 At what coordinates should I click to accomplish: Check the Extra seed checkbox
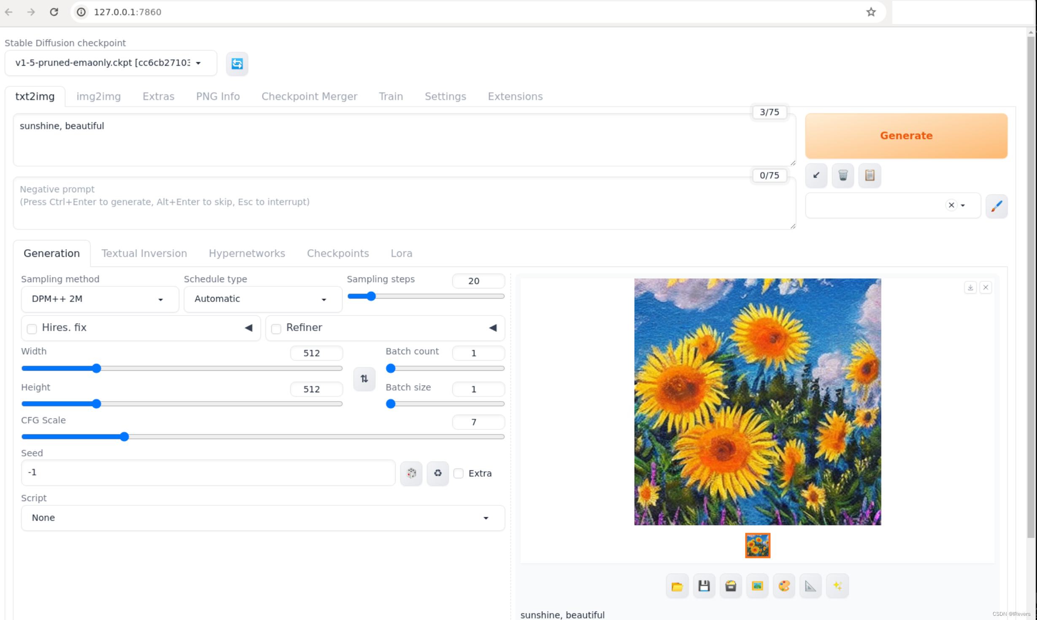coord(459,473)
